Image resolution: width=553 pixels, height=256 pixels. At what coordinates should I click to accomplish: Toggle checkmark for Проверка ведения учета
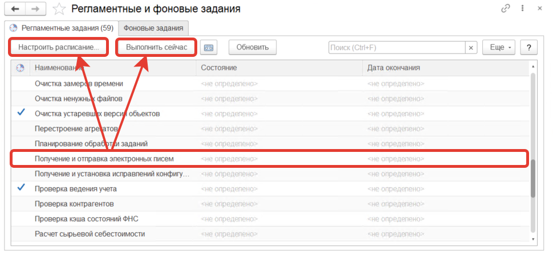21,187
